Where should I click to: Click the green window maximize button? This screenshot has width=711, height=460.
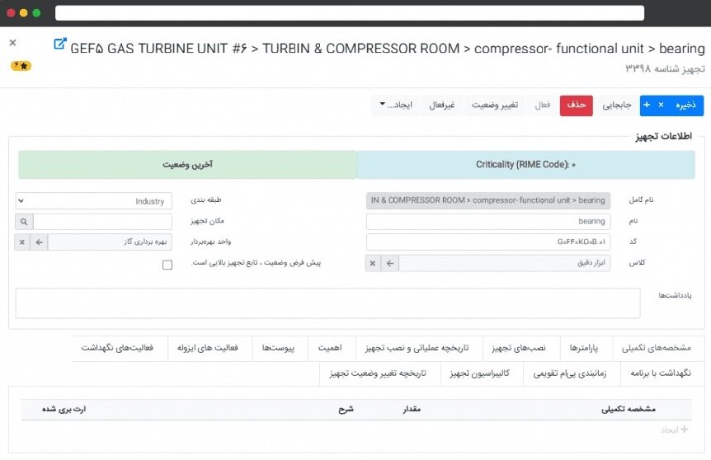point(37,13)
